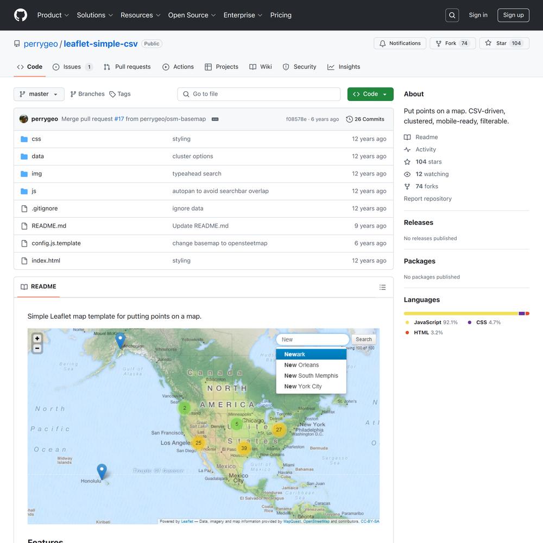Screen dimensions: 543x543
Task: Switch to the Actions tab
Action: (x=178, y=67)
